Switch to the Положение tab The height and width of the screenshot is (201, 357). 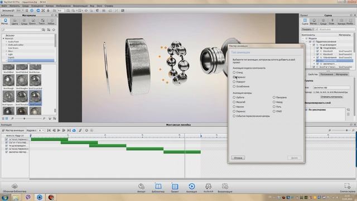(326, 74)
